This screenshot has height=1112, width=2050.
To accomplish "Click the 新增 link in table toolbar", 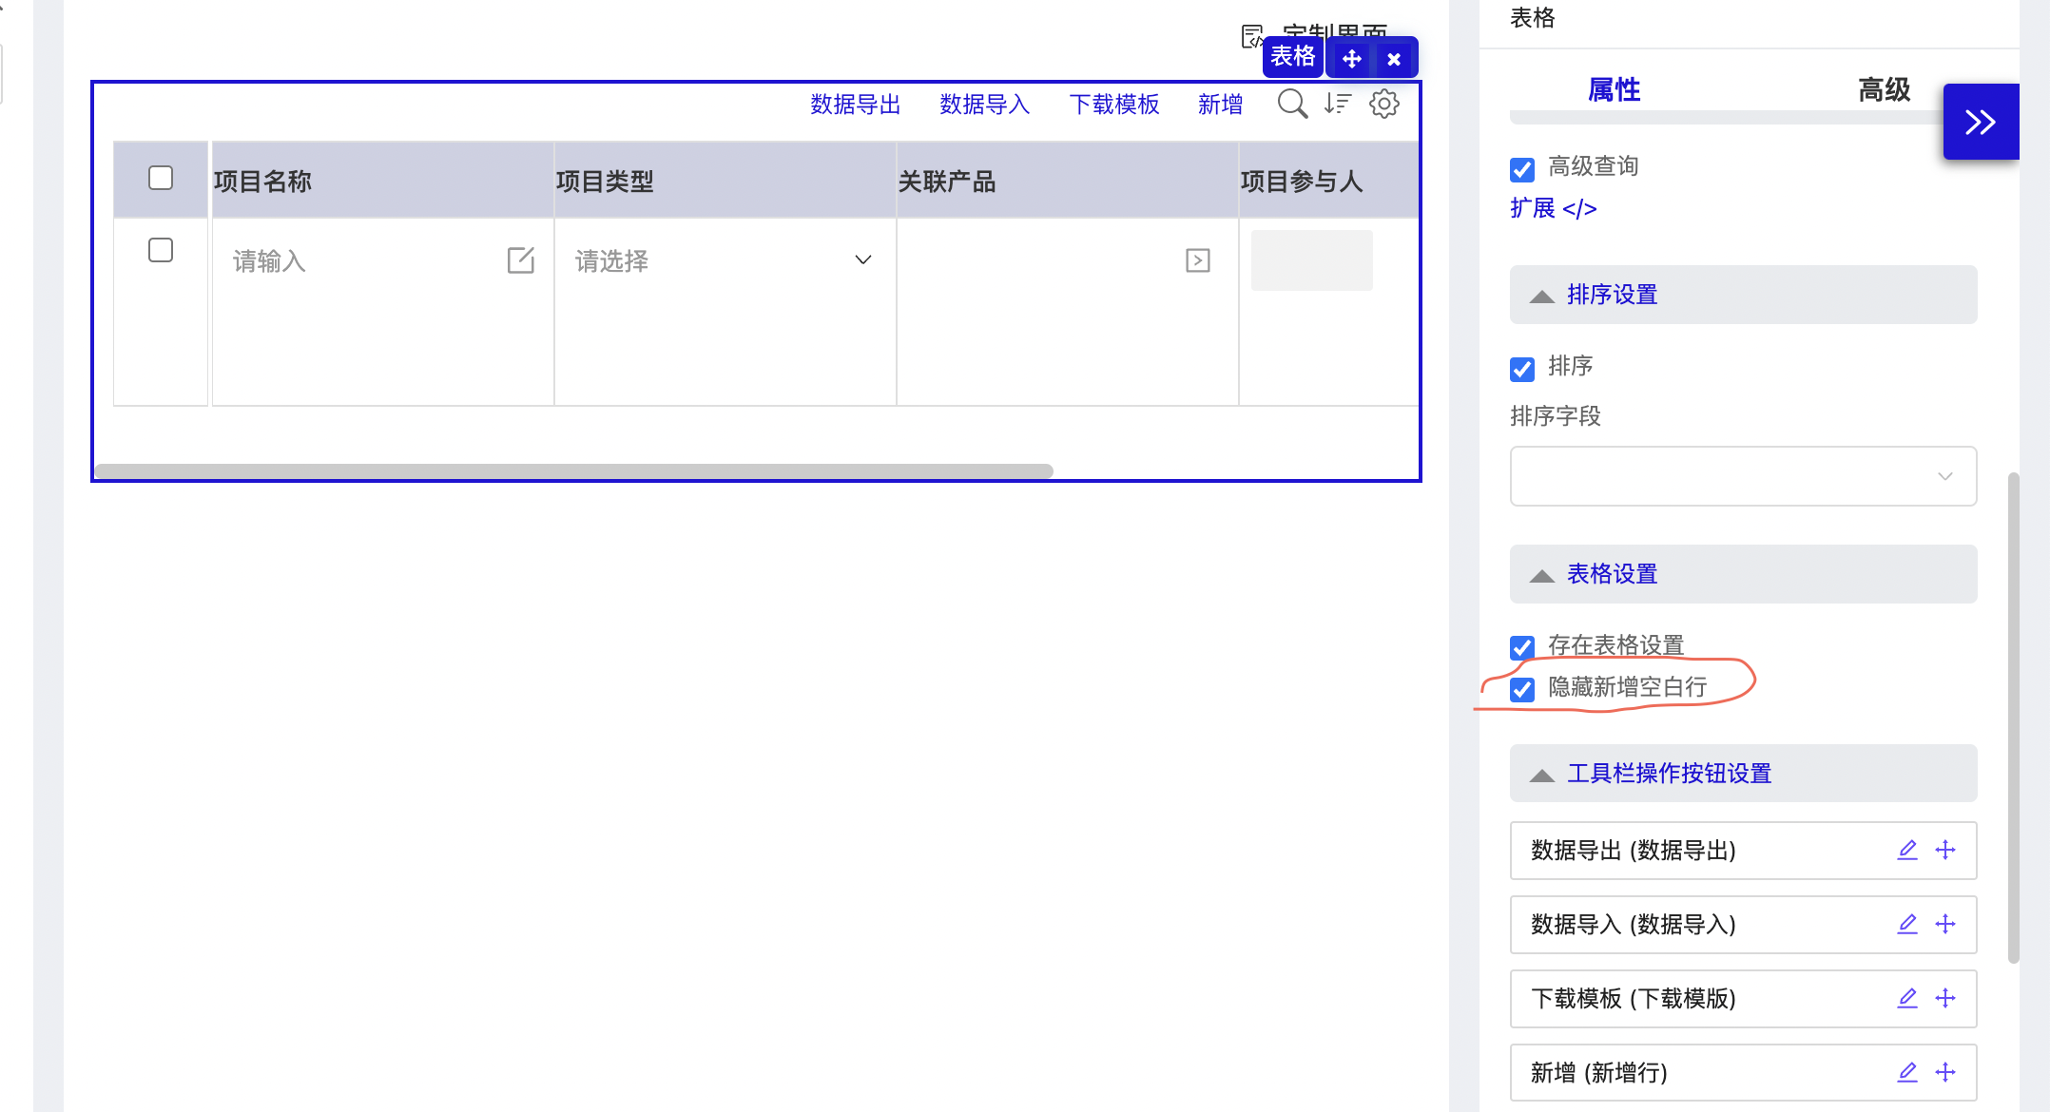I will (x=1220, y=104).
